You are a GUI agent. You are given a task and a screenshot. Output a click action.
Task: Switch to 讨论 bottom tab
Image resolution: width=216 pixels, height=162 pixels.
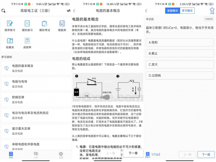[x=36, y=155]
